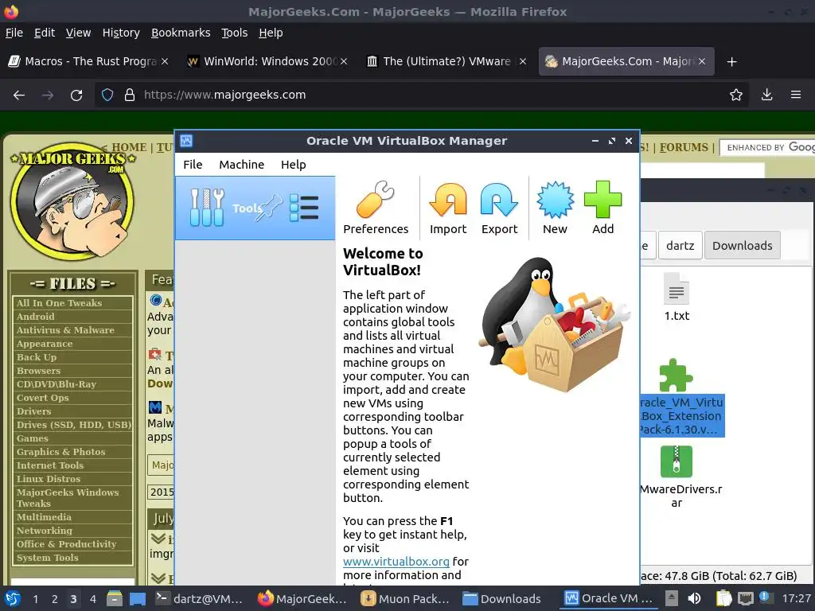Click the Firefox forward arrow
This screenshot has width=815, height=611.
click(48, 95)
